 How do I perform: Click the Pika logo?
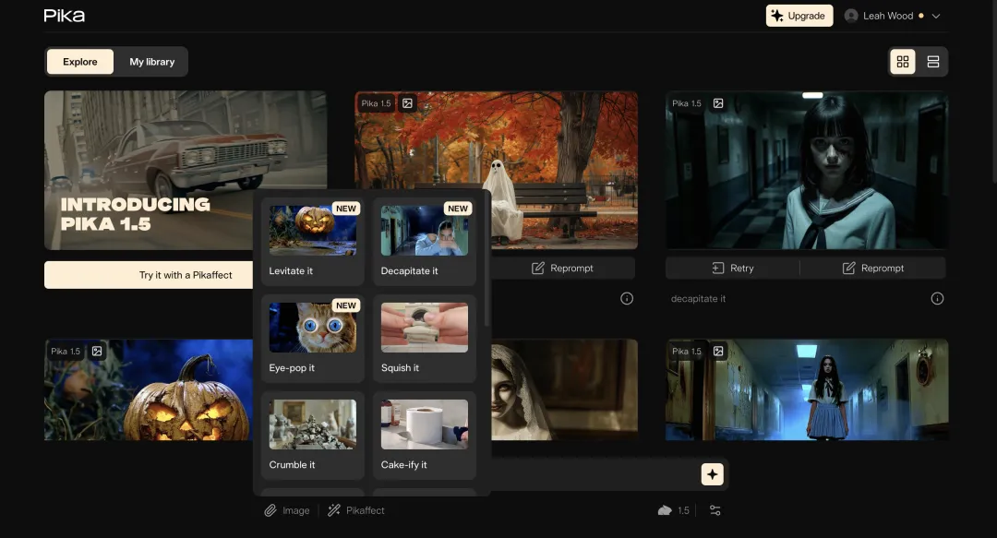[x=65, y=16]
